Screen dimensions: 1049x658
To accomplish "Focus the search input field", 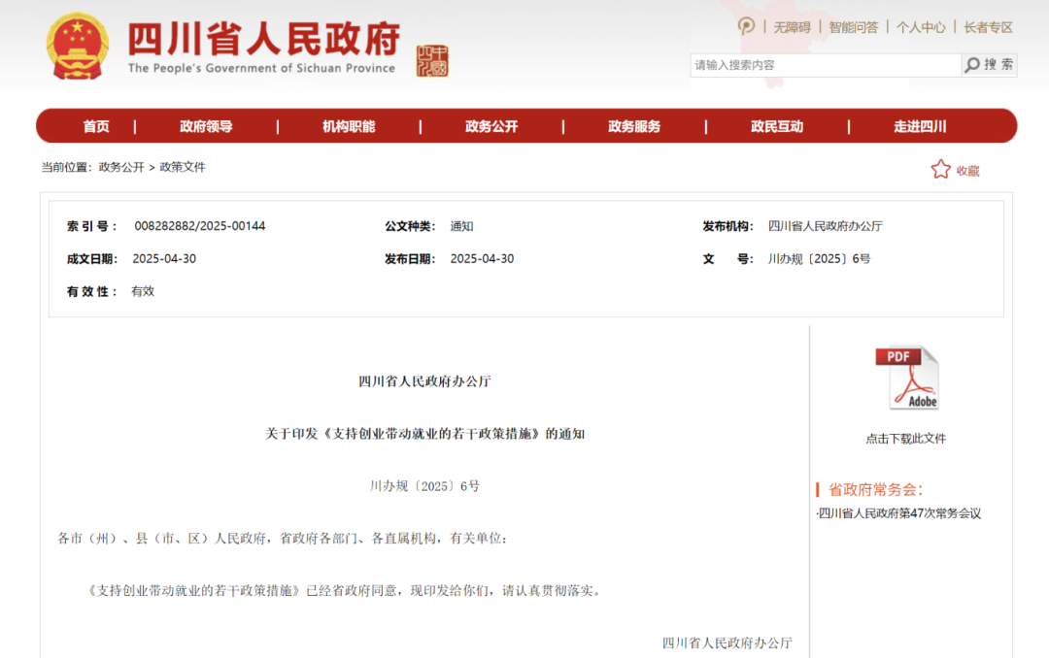I will click(x=826, y=65).
